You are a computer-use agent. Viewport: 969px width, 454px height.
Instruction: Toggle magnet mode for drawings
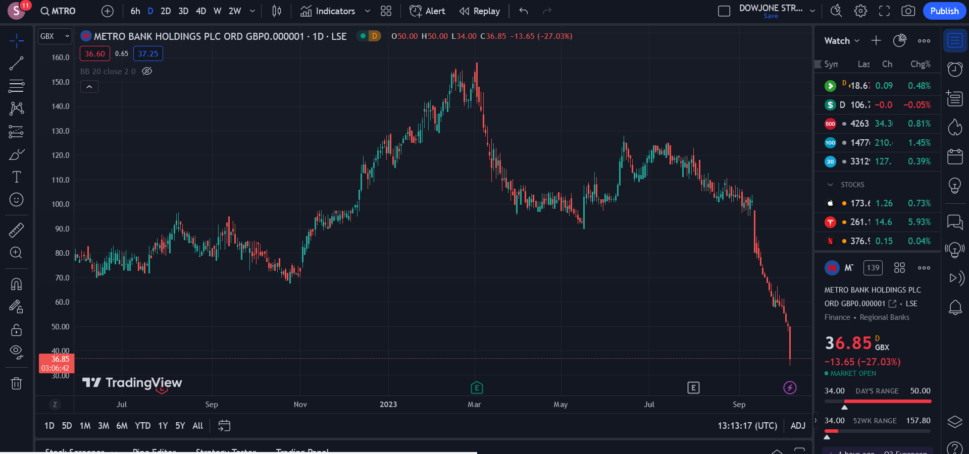16,284
